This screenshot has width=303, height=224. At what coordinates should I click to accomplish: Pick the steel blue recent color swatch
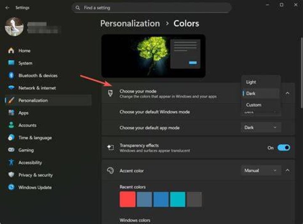pyautogui.click(x=144, y=199)
